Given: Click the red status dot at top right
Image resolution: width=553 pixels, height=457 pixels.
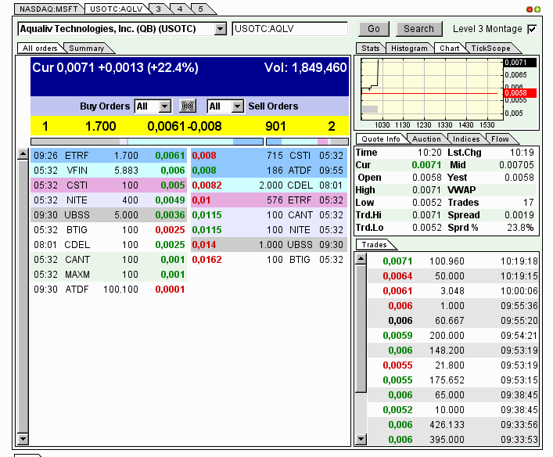Looking at the screenshot, I should point(529,9).
